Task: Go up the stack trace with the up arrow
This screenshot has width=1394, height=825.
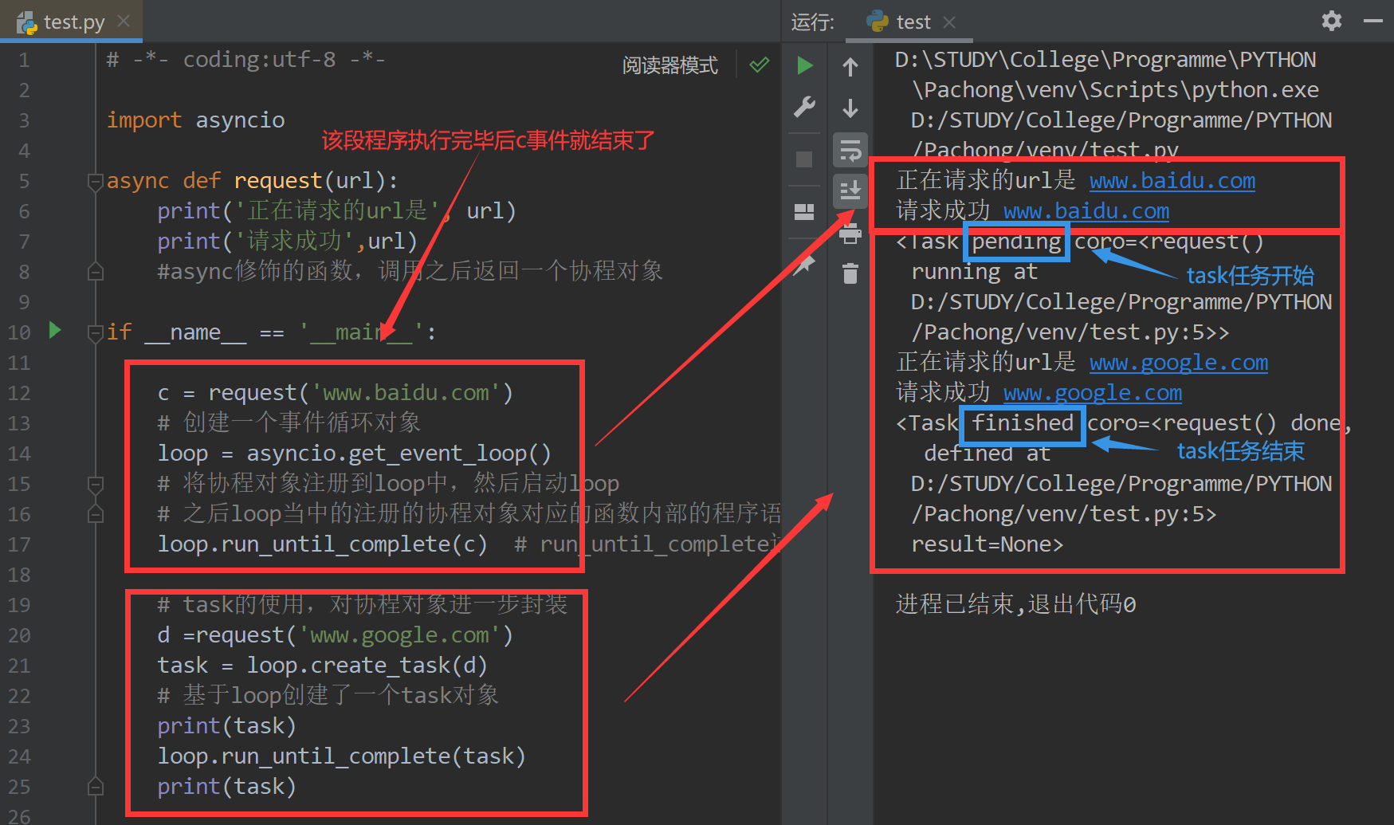Action: coord(850,66)
